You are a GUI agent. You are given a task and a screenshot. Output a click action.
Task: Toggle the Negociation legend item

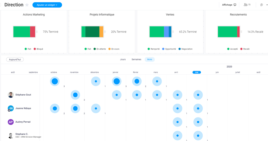point(186,49)
